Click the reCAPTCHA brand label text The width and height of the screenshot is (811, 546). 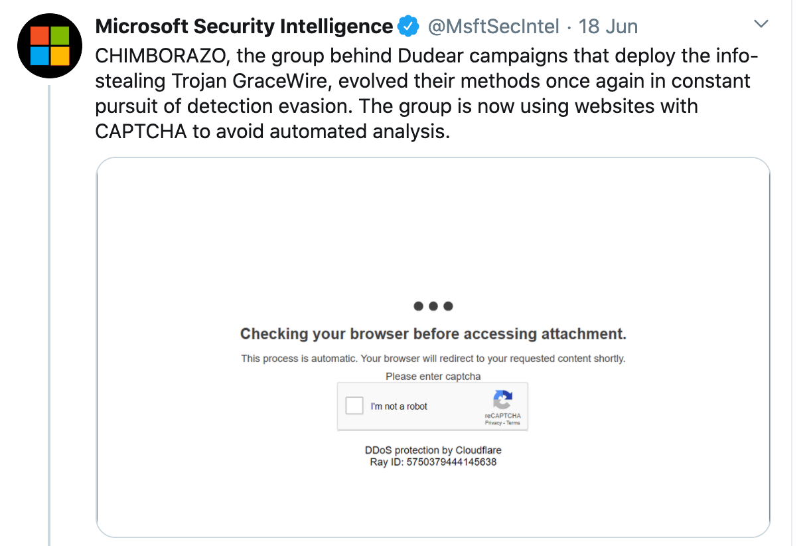pos(502,416)
